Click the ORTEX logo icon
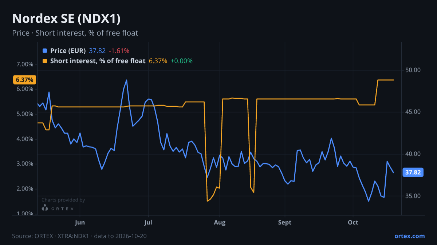This screenshot has height=245, width=437. pyautogui.click(x=45, y=208)
